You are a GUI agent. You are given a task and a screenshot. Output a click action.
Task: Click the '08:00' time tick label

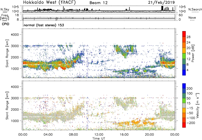click(73, 135)
